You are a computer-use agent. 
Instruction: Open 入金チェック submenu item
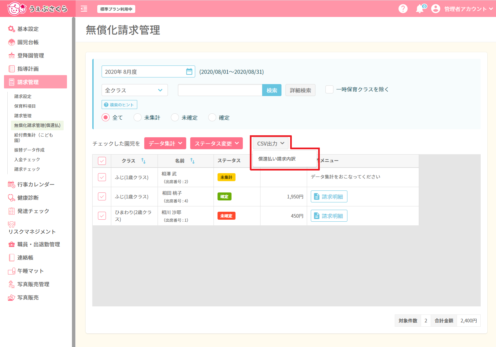coord(27,160)
